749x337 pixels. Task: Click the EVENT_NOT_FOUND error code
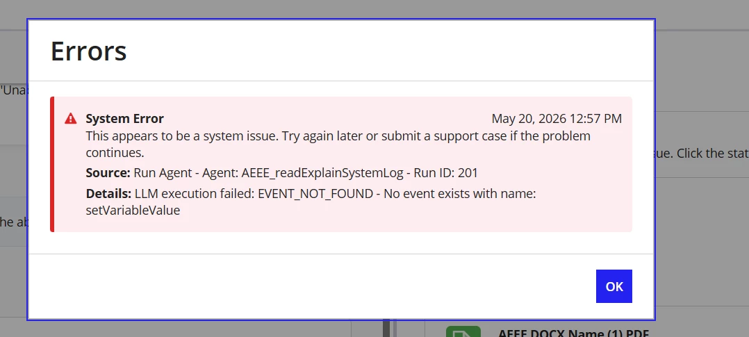(x=315, y=194)
